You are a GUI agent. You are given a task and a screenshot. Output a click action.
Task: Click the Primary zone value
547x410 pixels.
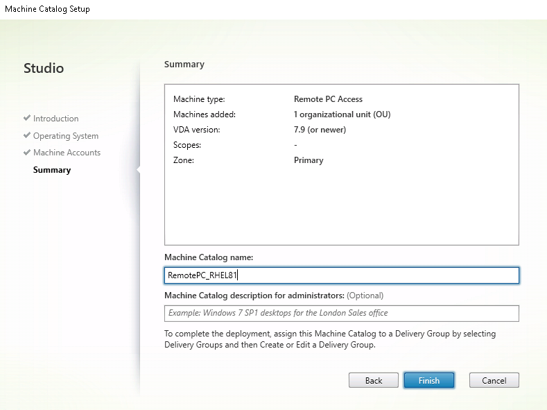[x=309, y=160]
